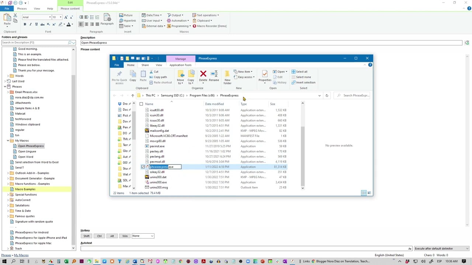Select Open Linguee phrase in tree
472x265 pixels.
coord(27,151)
